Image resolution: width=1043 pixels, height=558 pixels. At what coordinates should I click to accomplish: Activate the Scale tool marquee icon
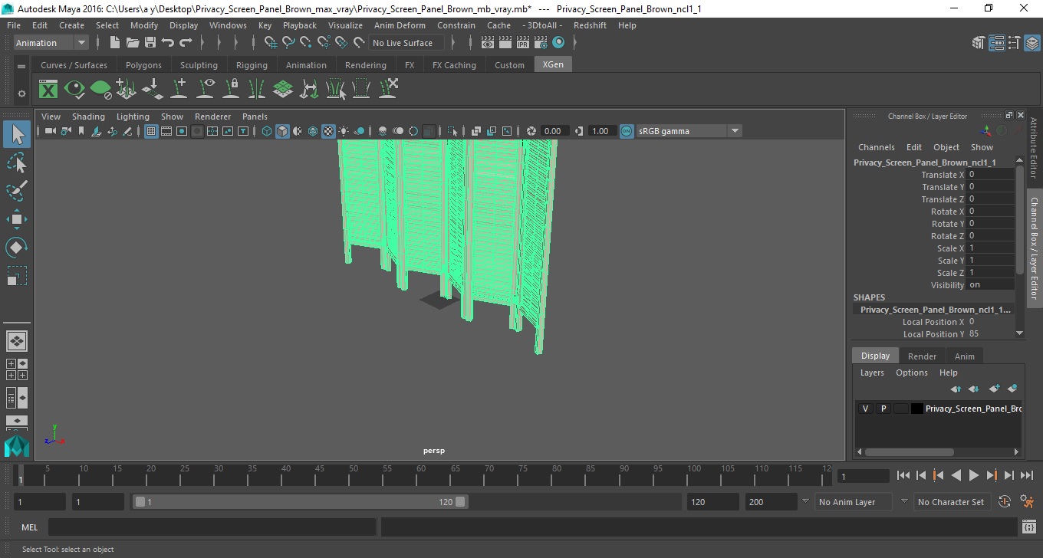coord(17,275)
